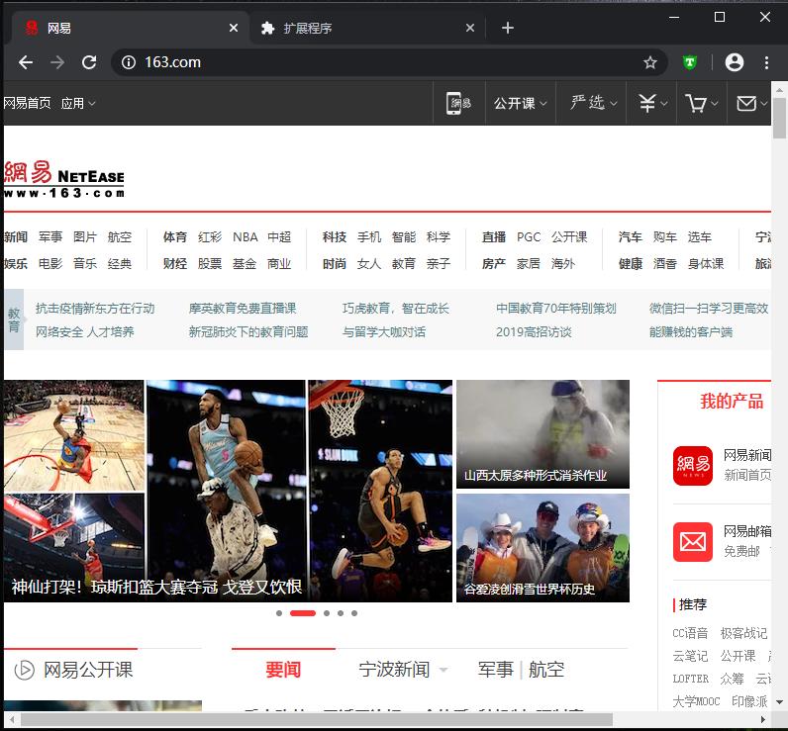Open 能赚钱的客户端 link

(691, 331)
